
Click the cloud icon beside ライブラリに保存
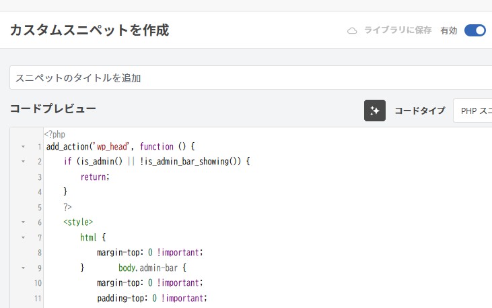tap(351, 30)
